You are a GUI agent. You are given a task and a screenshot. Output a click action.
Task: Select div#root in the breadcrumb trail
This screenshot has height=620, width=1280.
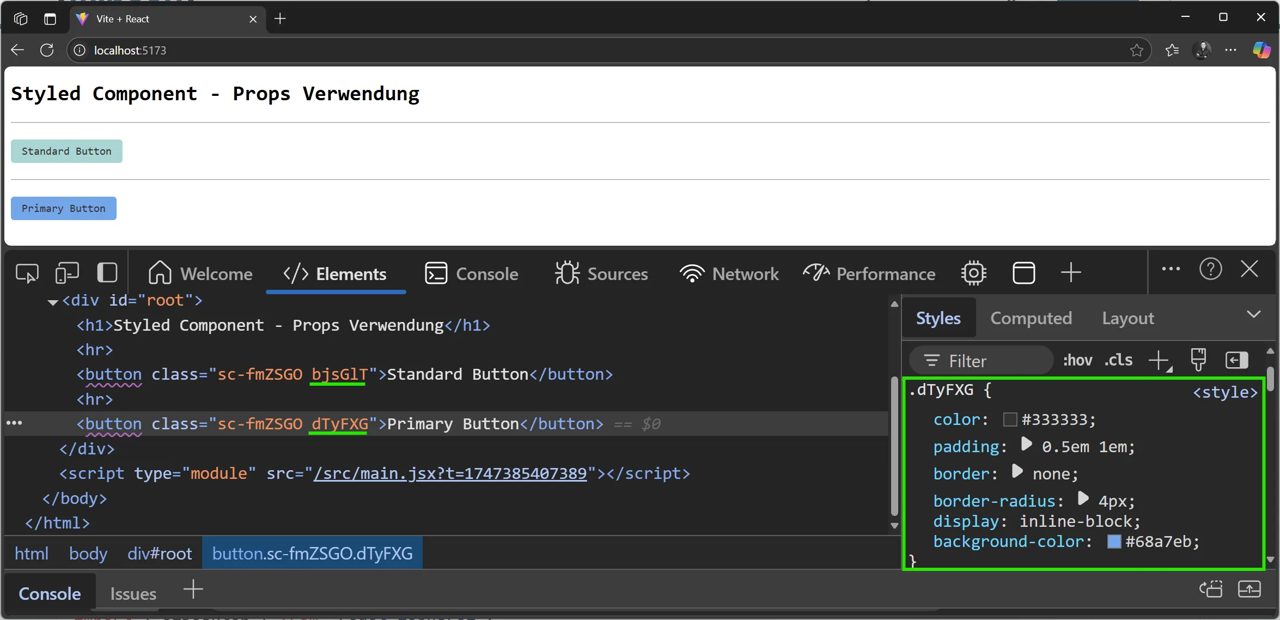[160, 554]
